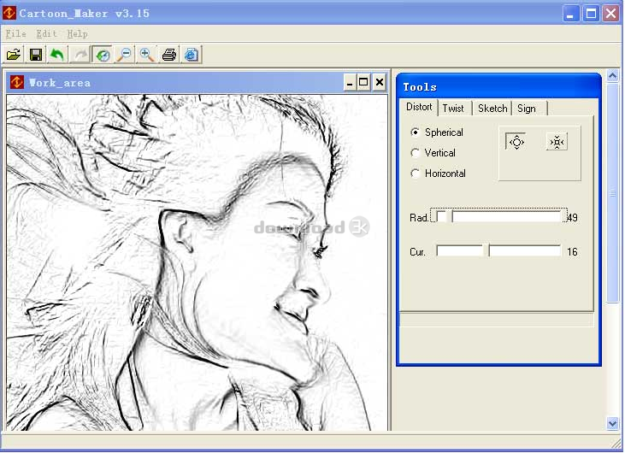Open the Help menu

[x=77, y=33]
